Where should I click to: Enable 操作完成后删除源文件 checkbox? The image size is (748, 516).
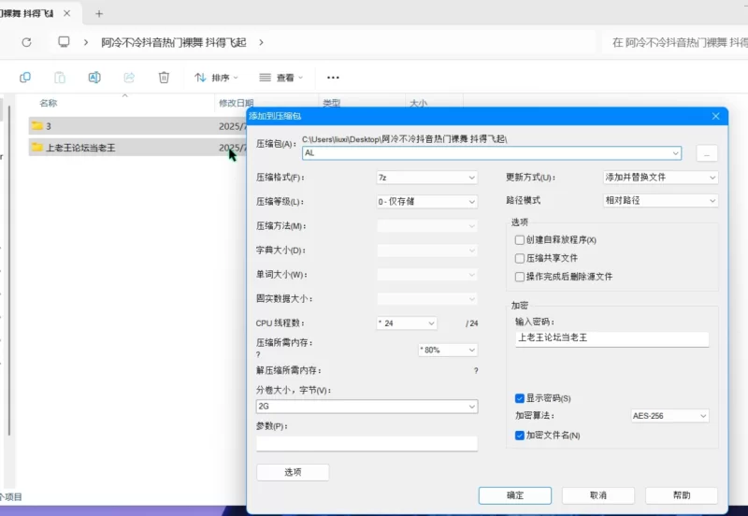point(520,277)
